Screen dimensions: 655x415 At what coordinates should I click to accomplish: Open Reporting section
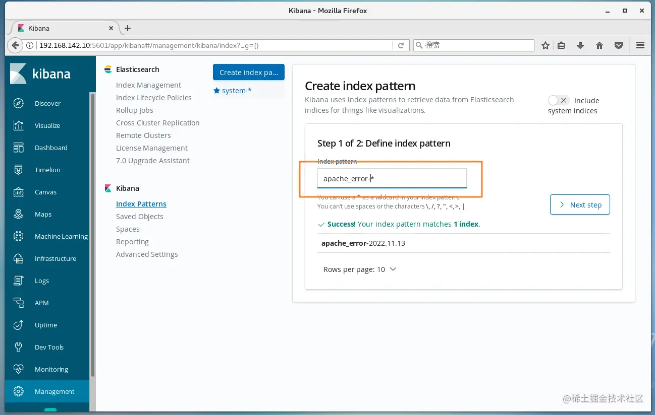pyautogui.click(x=132, y=242)
